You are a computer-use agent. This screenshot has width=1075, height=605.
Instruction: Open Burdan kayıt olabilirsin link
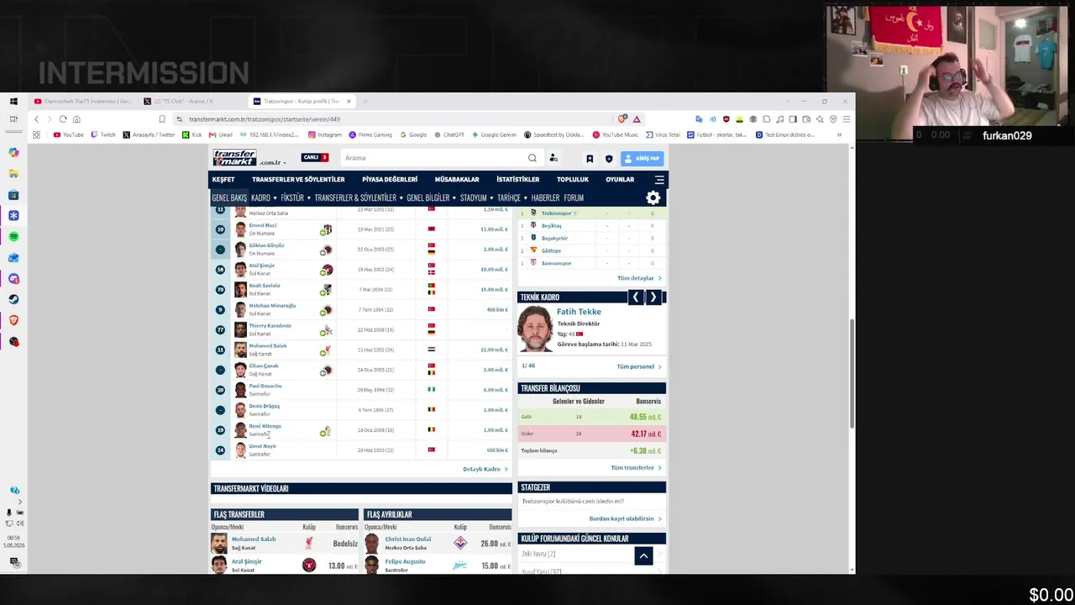pos(625,518)
